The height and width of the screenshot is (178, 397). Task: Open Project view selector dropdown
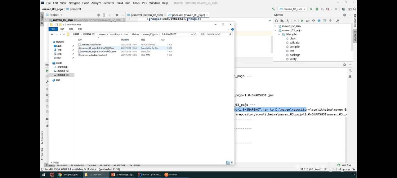point(54,15)
